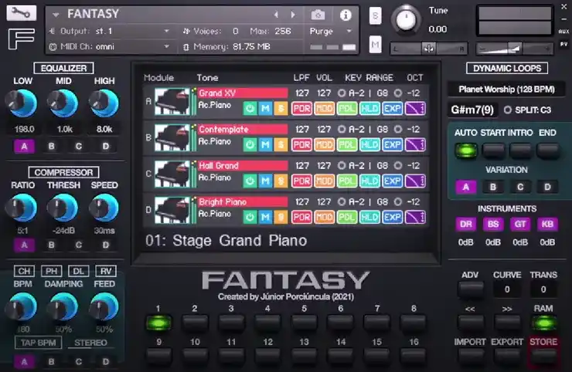Image resolution: width=572 pixels, height=372 pixels.
Task: Select preset slot 12
Action: (267, 355)
